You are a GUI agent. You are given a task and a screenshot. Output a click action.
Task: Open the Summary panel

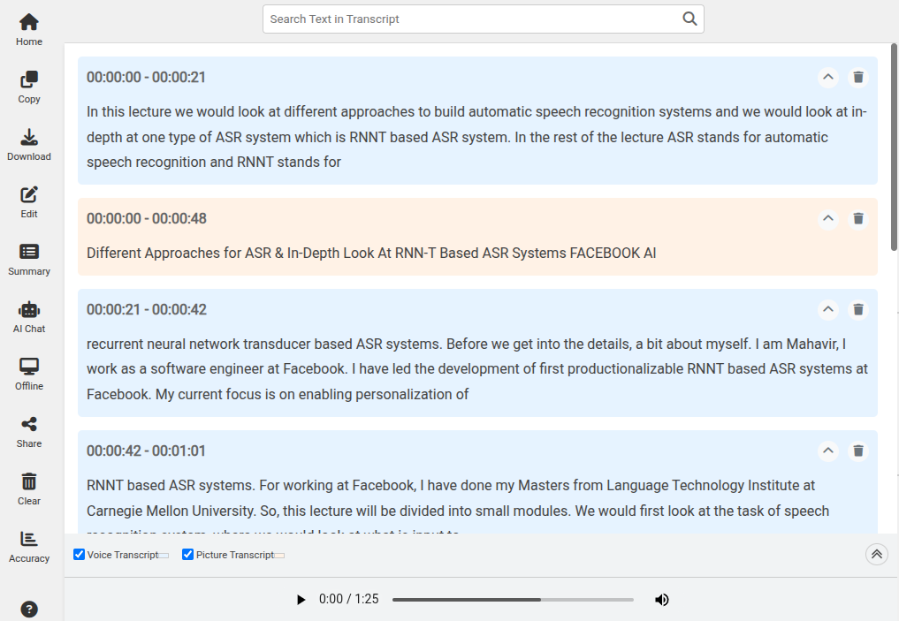[28, 260]
